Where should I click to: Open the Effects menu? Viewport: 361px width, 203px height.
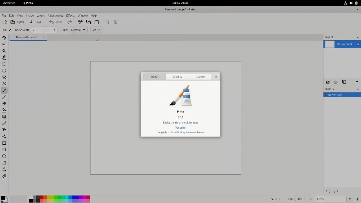(x=71, y=16)
